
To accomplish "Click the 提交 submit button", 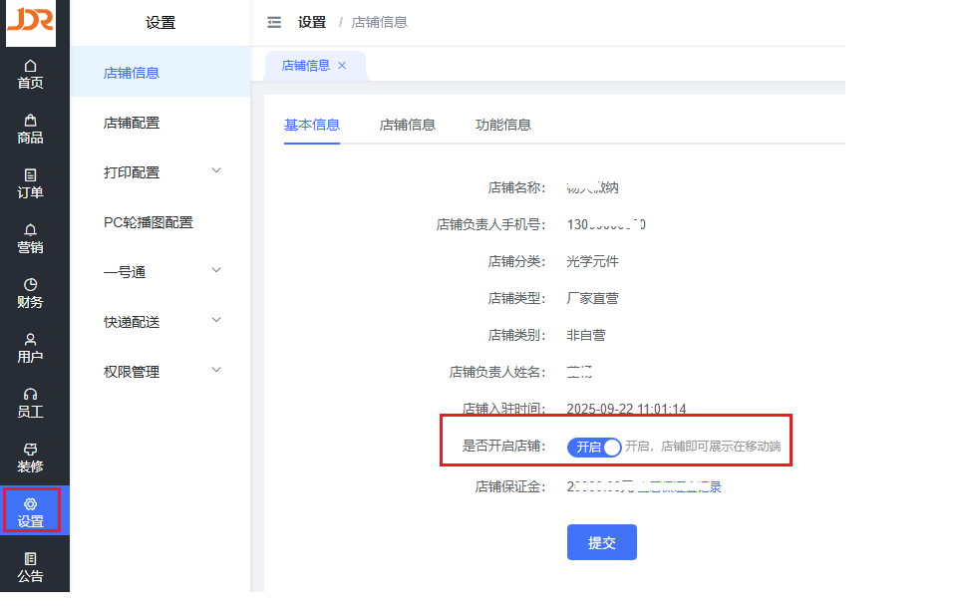I will click(602, 542).
